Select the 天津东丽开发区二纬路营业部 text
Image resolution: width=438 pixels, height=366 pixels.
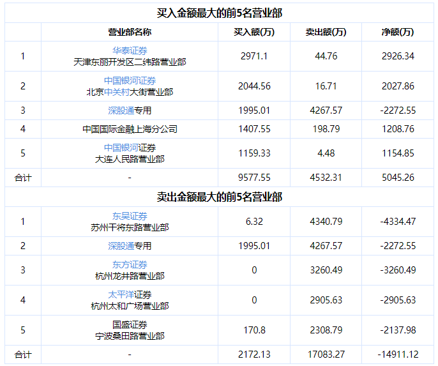(x=130, y=62)
